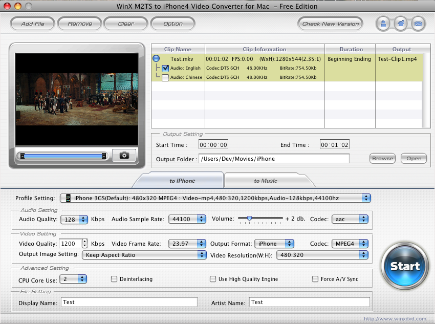Enable the Deinterlacing checkbox
435x324 pixels.
pyautogui.click(x=114, y=279)
